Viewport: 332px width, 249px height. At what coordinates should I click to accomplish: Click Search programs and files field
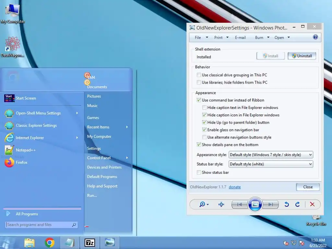click(41, 225)
